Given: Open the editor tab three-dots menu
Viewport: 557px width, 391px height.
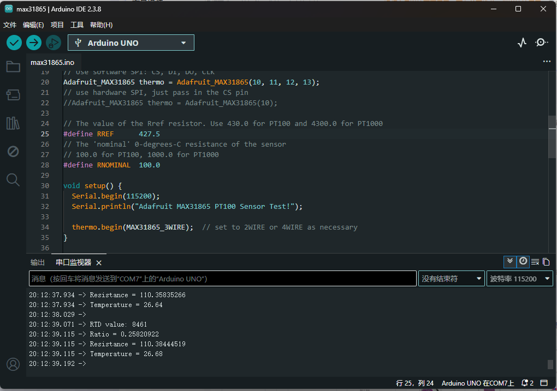Looking at the screenshot, I should pyautogui.click(x=547, y=62).
